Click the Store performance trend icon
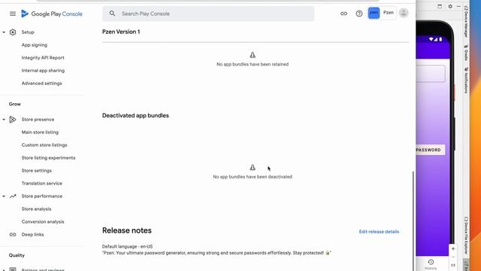481x271 pixels. pos(13,196)
